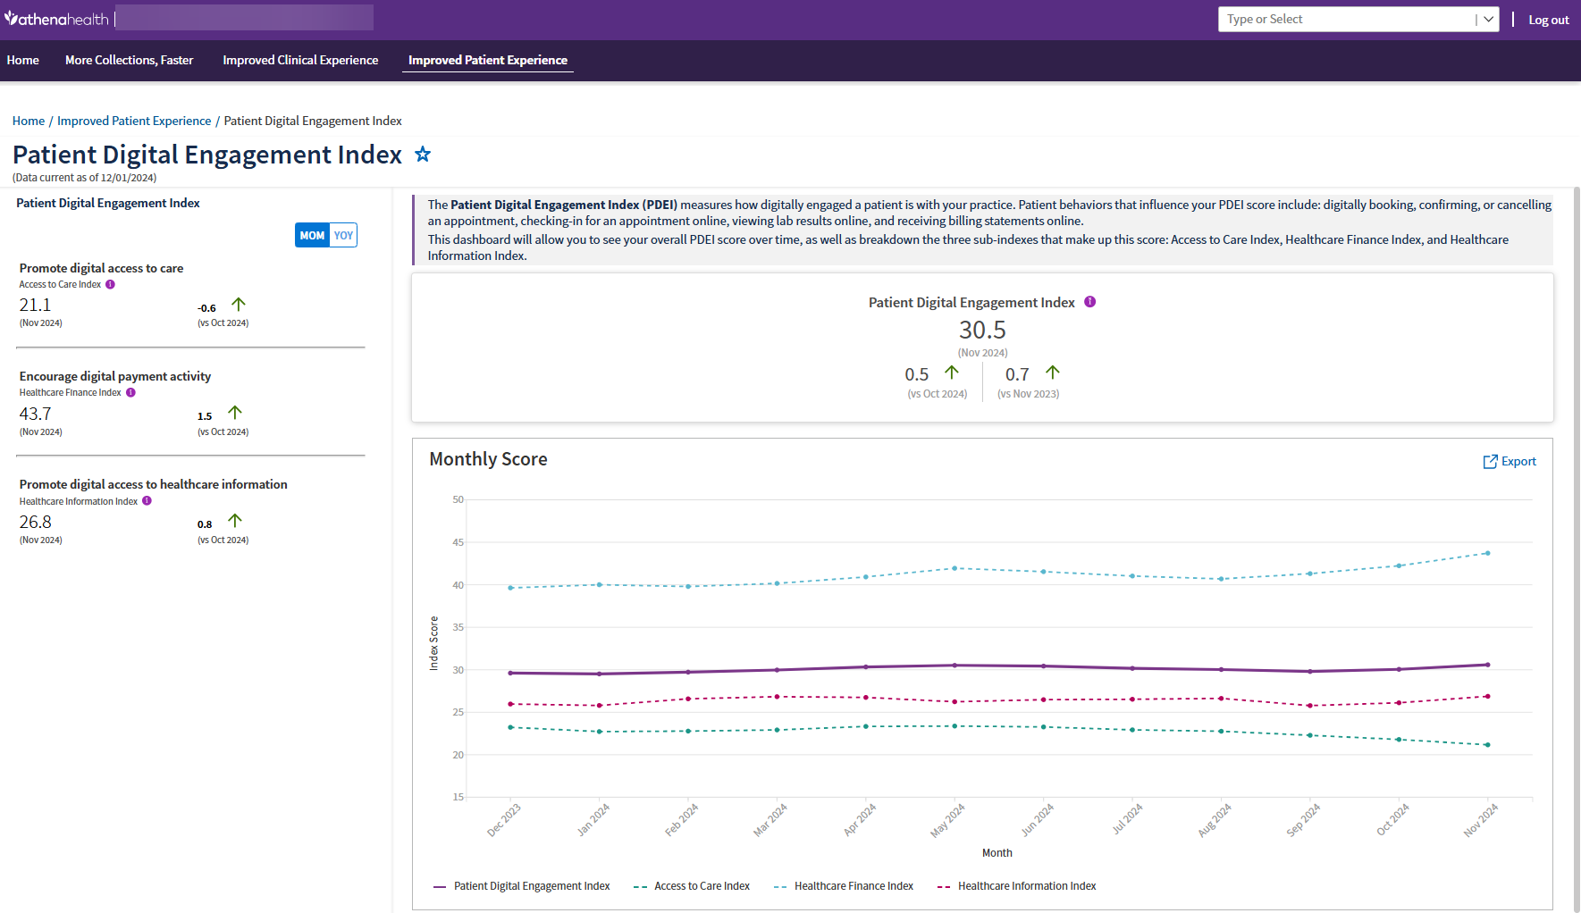Click the info icon next to Patient Digital Engagement Index
Image resolution: width=1581 pixels, height=913 pixels.
[x=1089, y=301]
